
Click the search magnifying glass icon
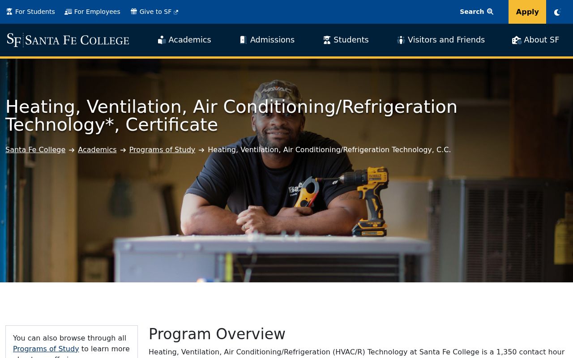tap(490, 12)
